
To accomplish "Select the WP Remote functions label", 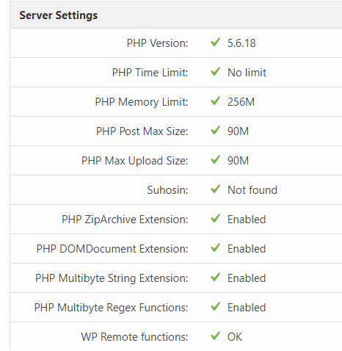I will click(x=134, y=337).
